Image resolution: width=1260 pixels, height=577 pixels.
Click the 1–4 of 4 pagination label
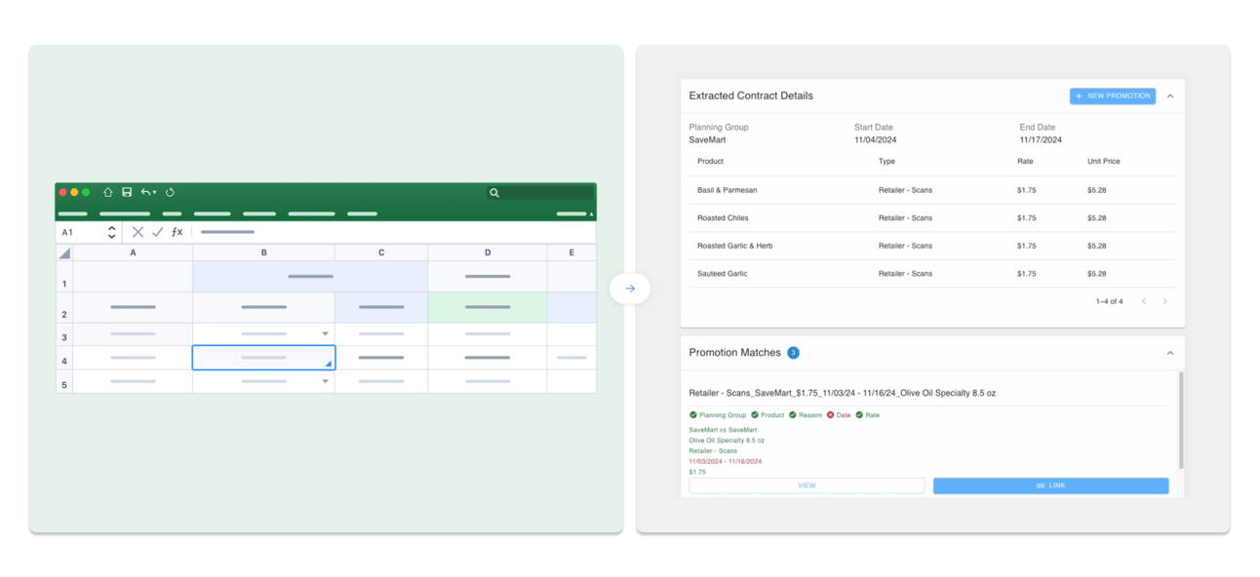point(1109,301)
